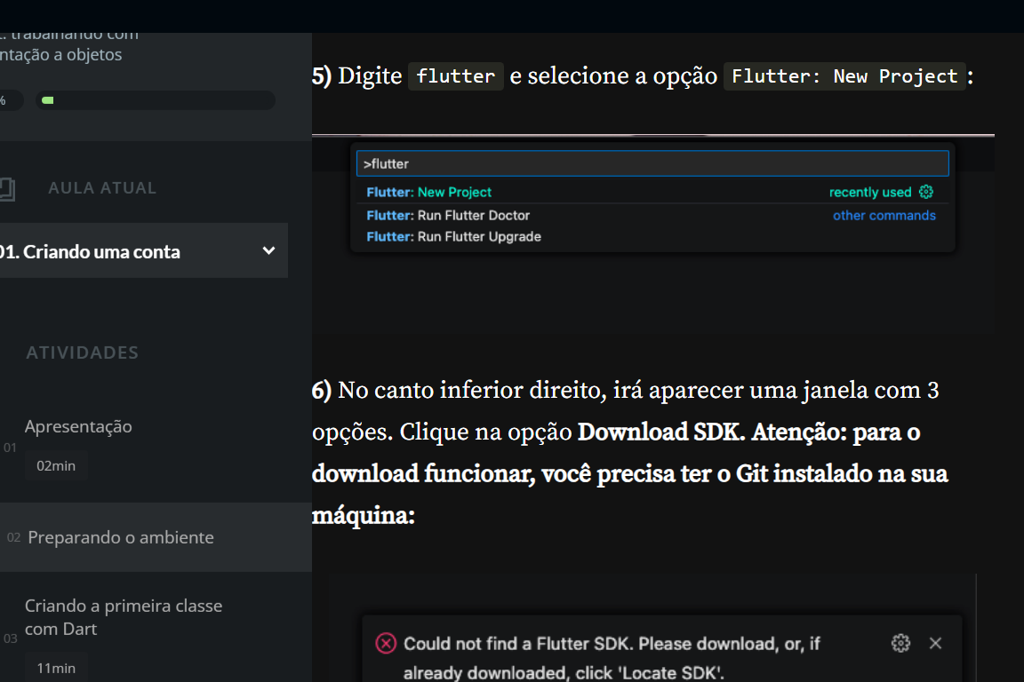Click inline code 'Flutter: New Project' in step 5

(x=844, y=76)
